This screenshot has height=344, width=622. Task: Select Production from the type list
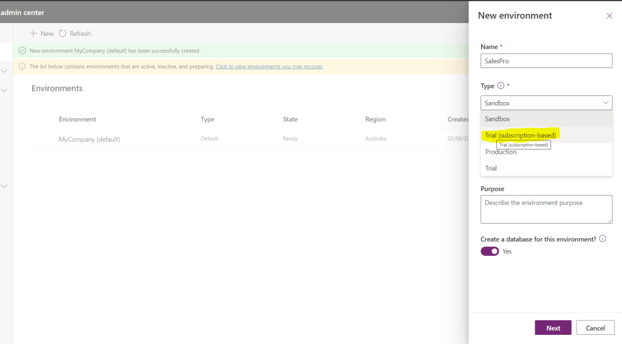coord(501,152)
